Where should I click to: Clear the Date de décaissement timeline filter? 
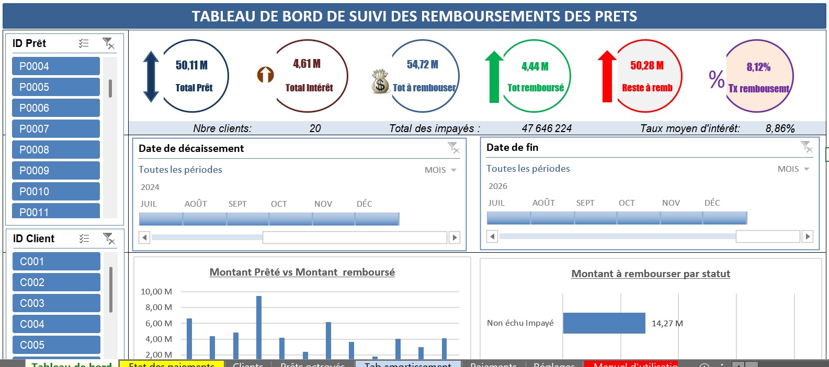[x=453, y=148]
